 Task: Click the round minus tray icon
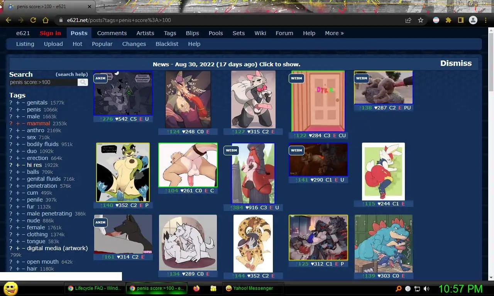[x=408, y=288]
